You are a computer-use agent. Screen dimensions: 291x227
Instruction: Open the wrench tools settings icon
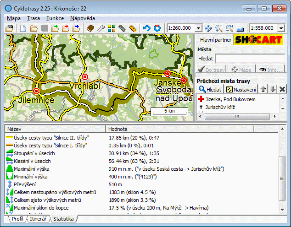(x=101, y=28)
